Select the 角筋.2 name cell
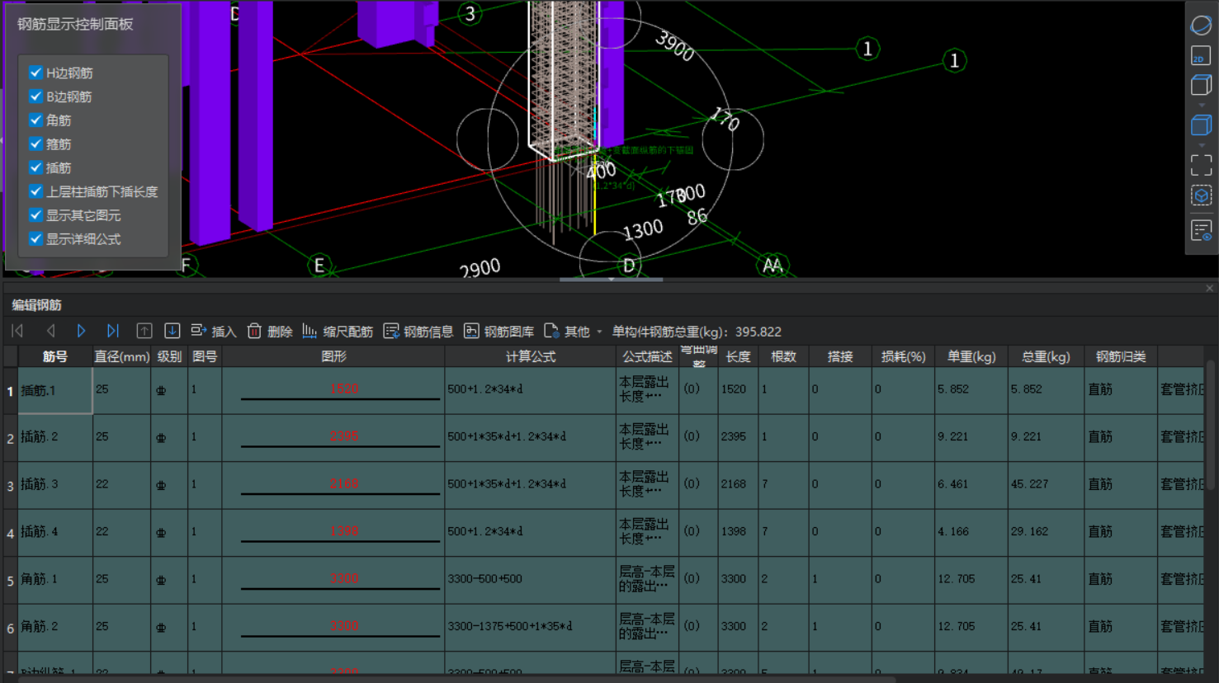The height and width of the screenshot is (683, 1219). click(55, 627)
